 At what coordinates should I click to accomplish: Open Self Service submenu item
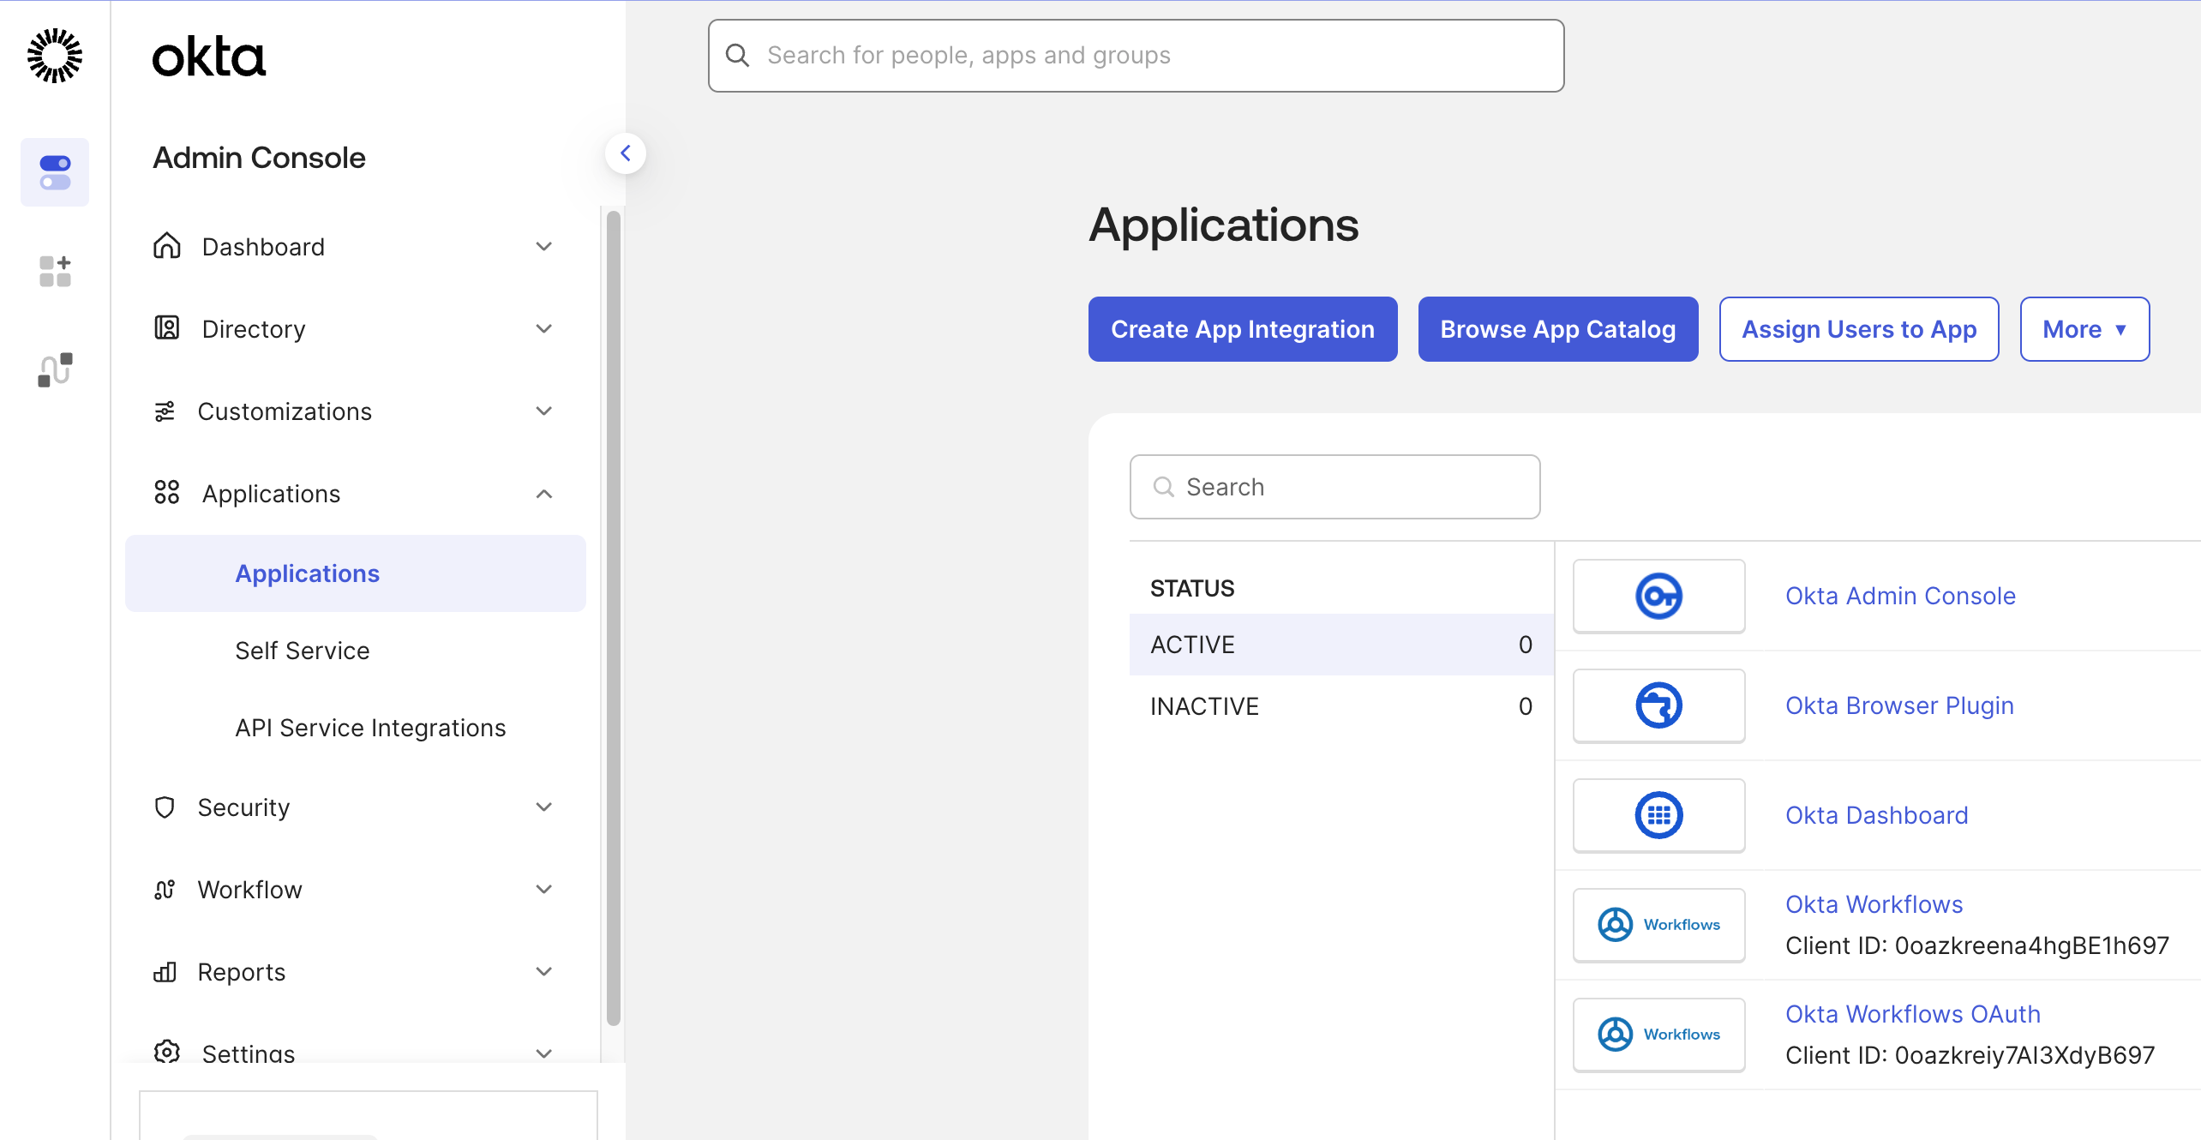[303, 651]
